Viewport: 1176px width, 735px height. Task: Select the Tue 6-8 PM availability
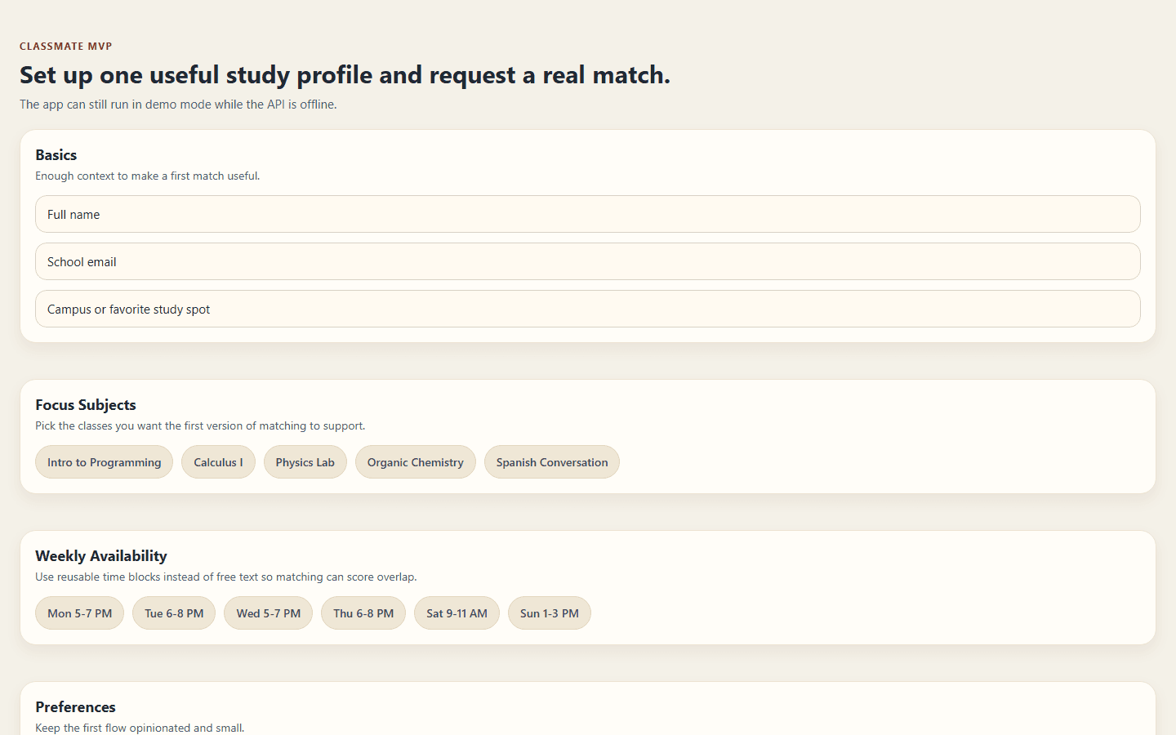click(x=174, y=613)
